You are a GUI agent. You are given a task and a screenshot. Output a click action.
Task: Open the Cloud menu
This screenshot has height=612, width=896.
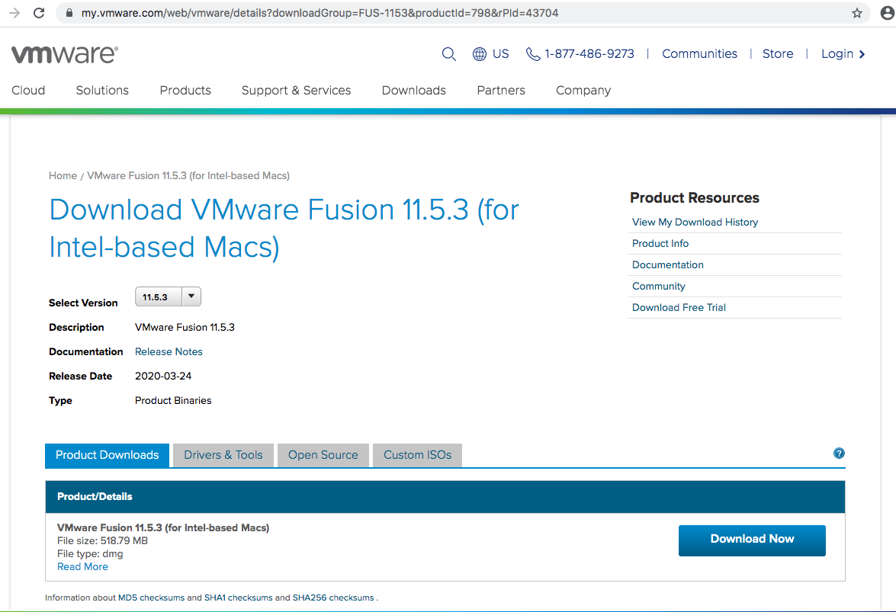[28, 90]
